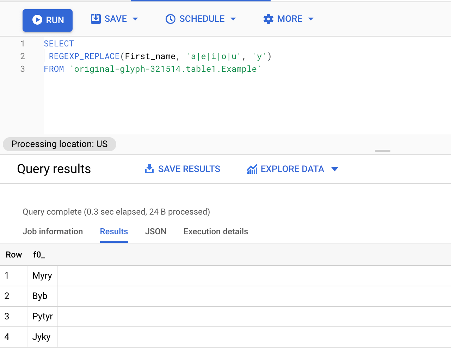The width and height of the screenshot is (451, 356).
Task: Open the Execution details tab
Action: pyautogui.click(x=216, y=231)
